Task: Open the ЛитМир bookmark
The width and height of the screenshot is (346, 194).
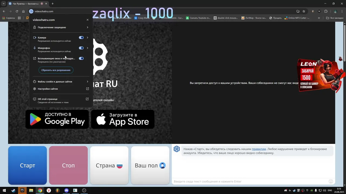Action: (x=254, y=18)
